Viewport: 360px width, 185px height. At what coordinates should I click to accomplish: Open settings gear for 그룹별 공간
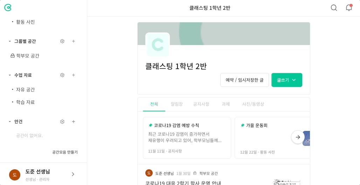pyautogui.click(x=62, y=41)
